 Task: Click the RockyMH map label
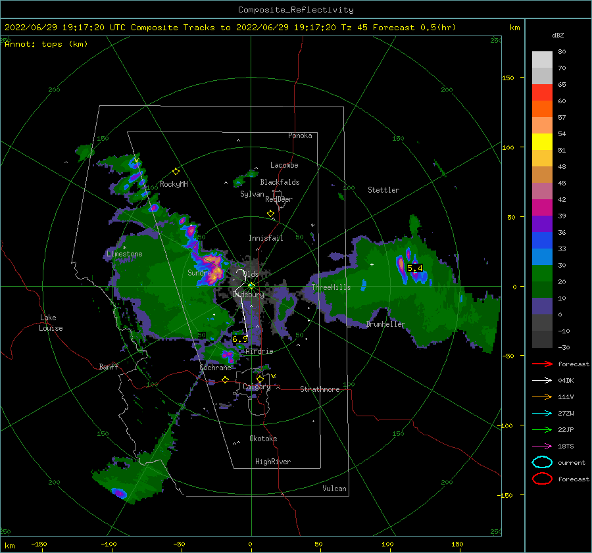pos(174,184)
